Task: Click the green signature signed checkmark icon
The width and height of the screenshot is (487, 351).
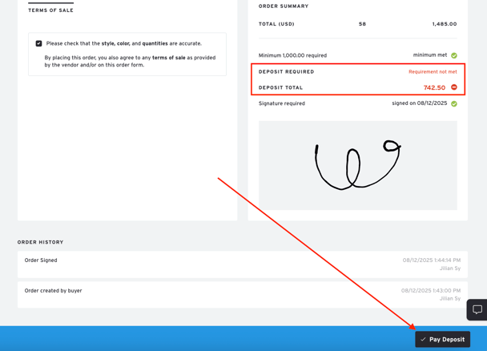Action: (454, 103)
